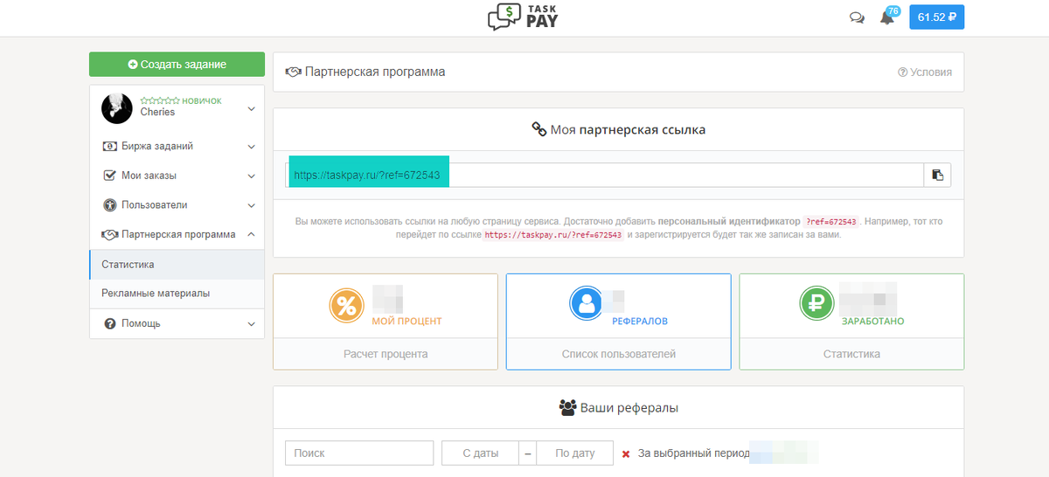1049x477 pixels.
Task: Open the TaskPay logo home link
Action: point(524,17)
